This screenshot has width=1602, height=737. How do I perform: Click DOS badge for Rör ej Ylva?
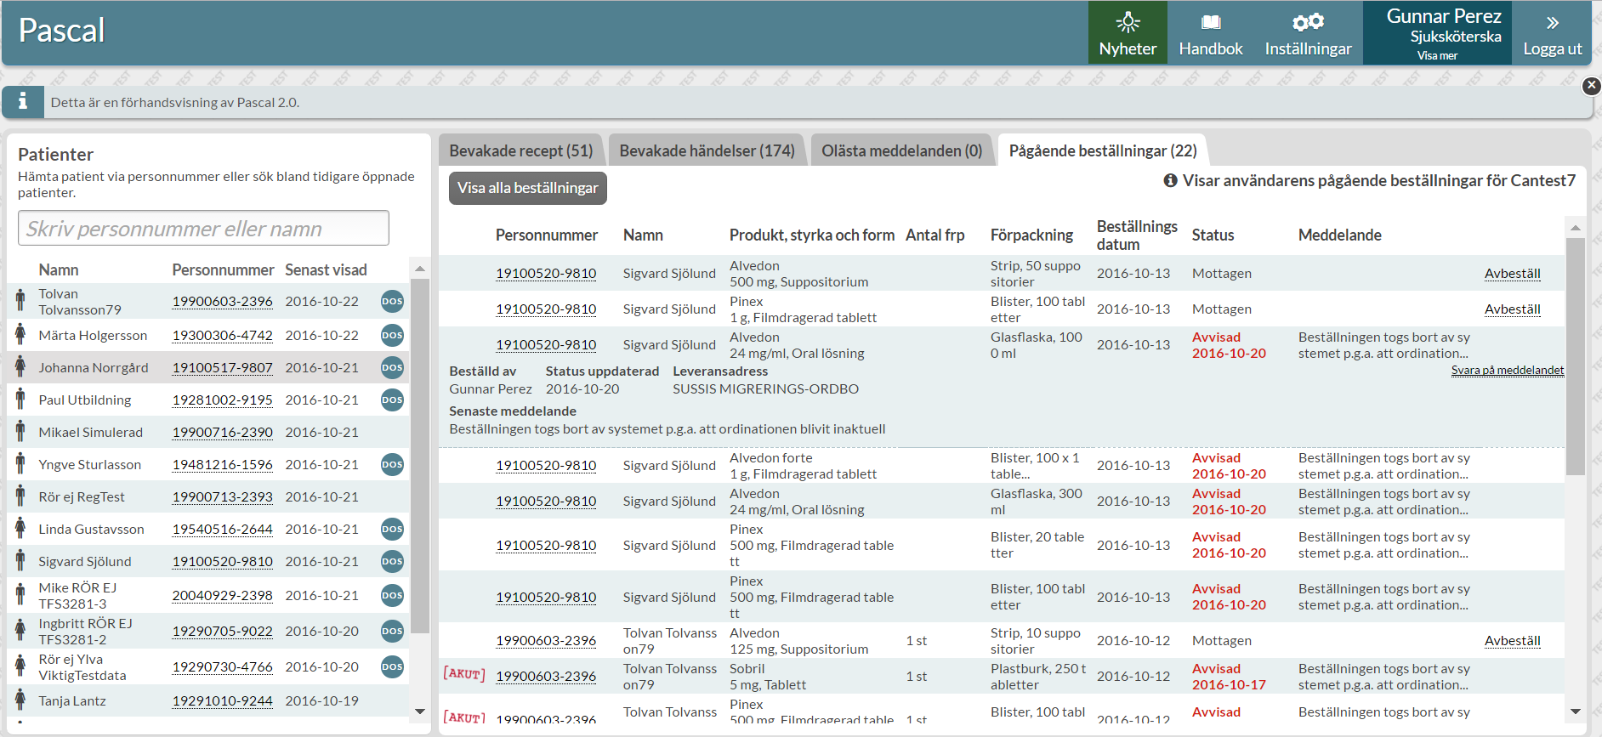(392, 667)
